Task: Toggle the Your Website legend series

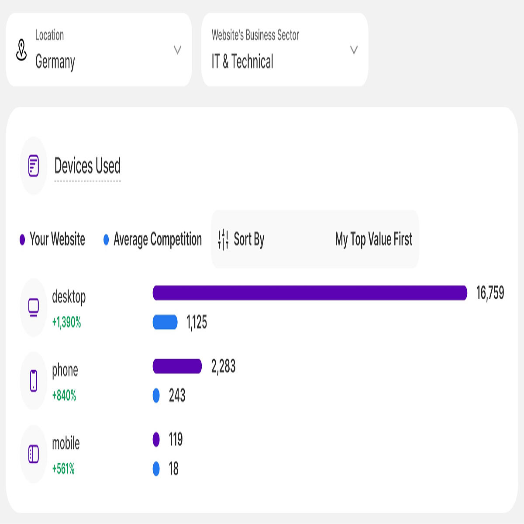Action: click(52, 239)
